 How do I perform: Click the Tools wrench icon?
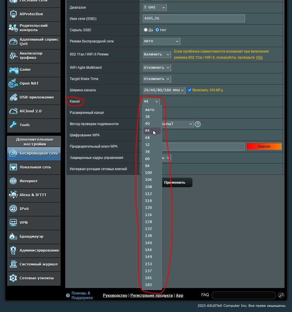tap(13, 125)
